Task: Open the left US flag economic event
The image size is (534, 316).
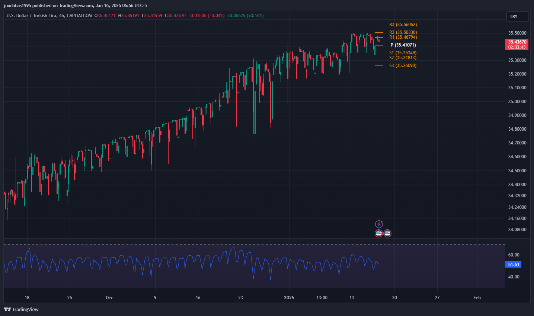Action: (379, 233)
